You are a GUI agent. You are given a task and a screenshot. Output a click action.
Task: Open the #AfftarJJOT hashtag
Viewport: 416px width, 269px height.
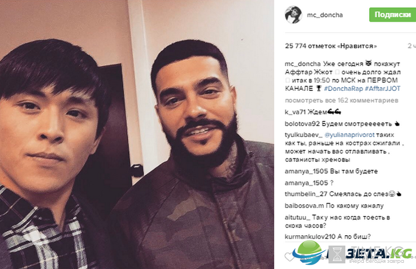pyautogui.click(x=383, y=89)
